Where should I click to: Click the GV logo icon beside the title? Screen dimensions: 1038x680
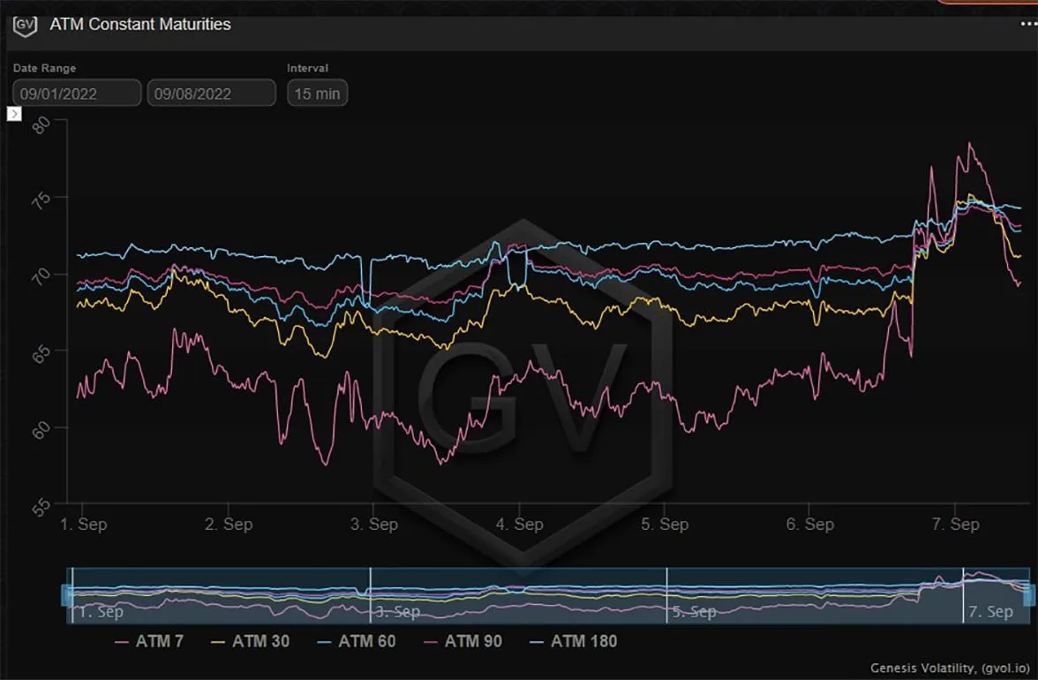click(25, 26)
